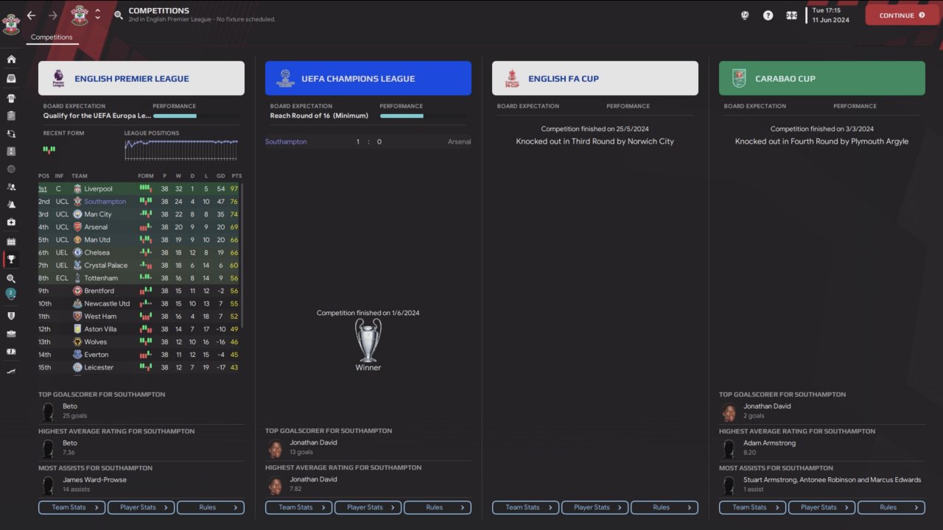Click the Champions League trophy winner image
The height and width of the screenshot is (530, 943).
pos(368,340)
